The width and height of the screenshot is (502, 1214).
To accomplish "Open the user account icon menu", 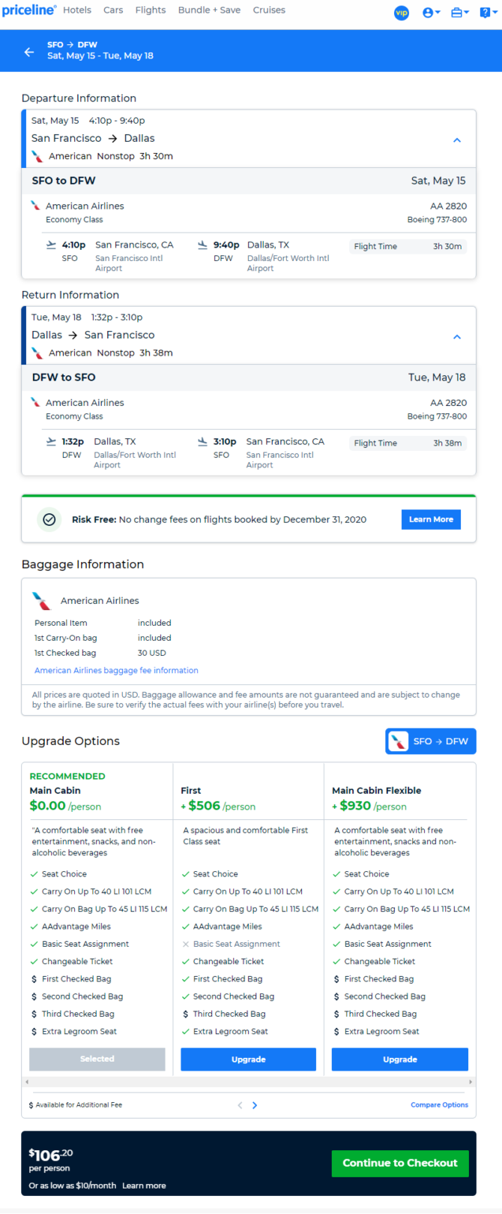I will (431, 13).
